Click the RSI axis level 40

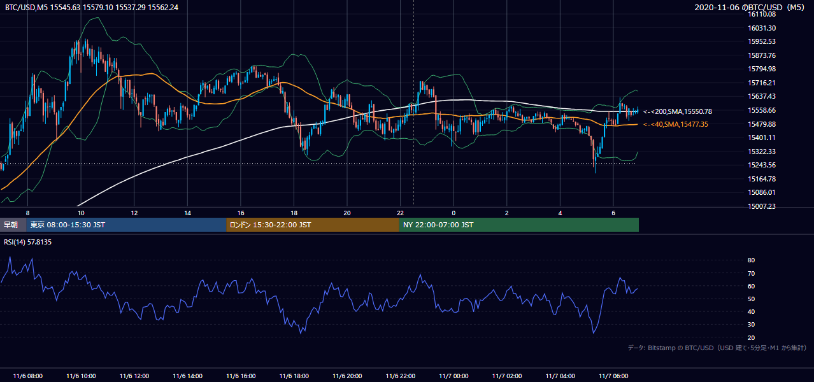(x=751, y=312)
